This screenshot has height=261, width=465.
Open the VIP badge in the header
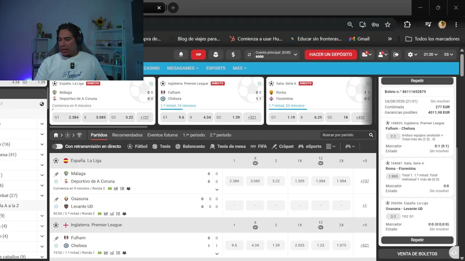pos(198,54)
